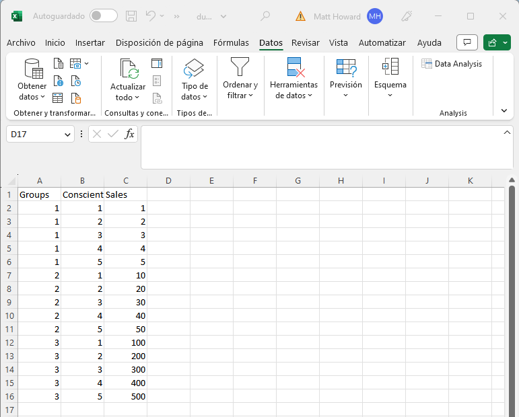Click the Tipo de datos icon

(x=194, y=69)
